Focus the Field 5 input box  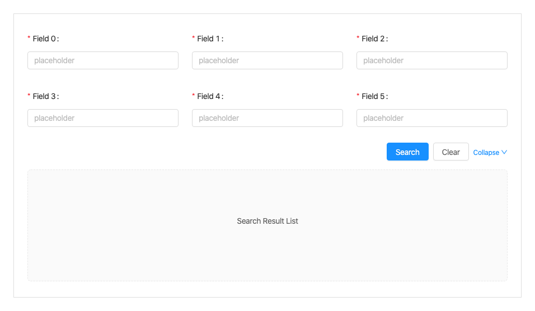432,118
